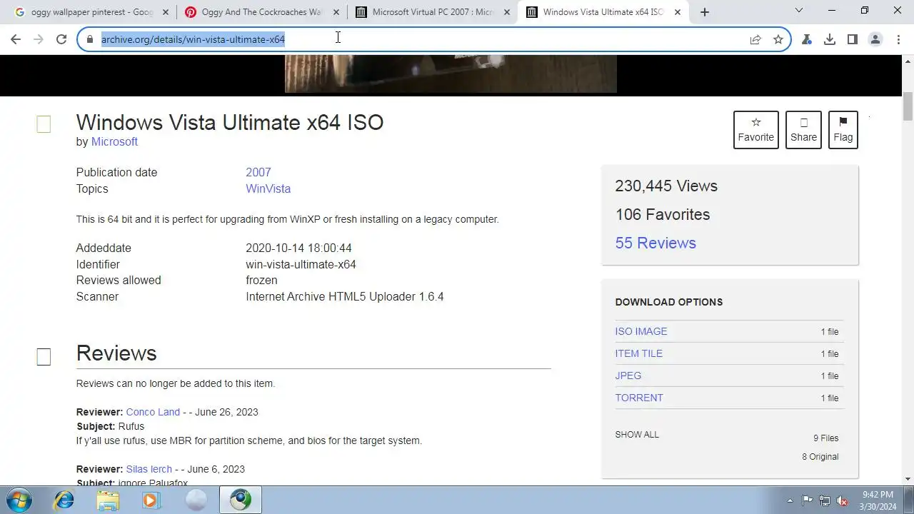Open the WinVista topic link
Screen dimensions: 914x514
pos(268,188)
